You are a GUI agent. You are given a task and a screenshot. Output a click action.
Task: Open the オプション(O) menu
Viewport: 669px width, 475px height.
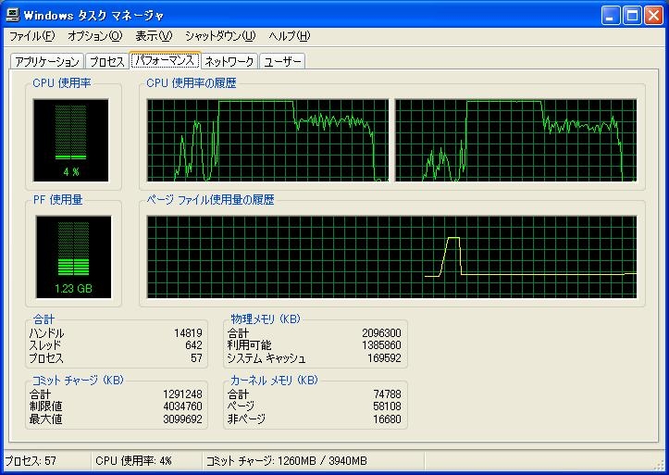[94, 36]
